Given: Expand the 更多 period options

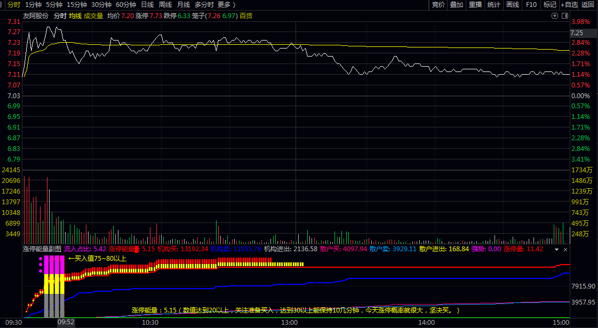Looking at the screenshot, I should [226, 5].
